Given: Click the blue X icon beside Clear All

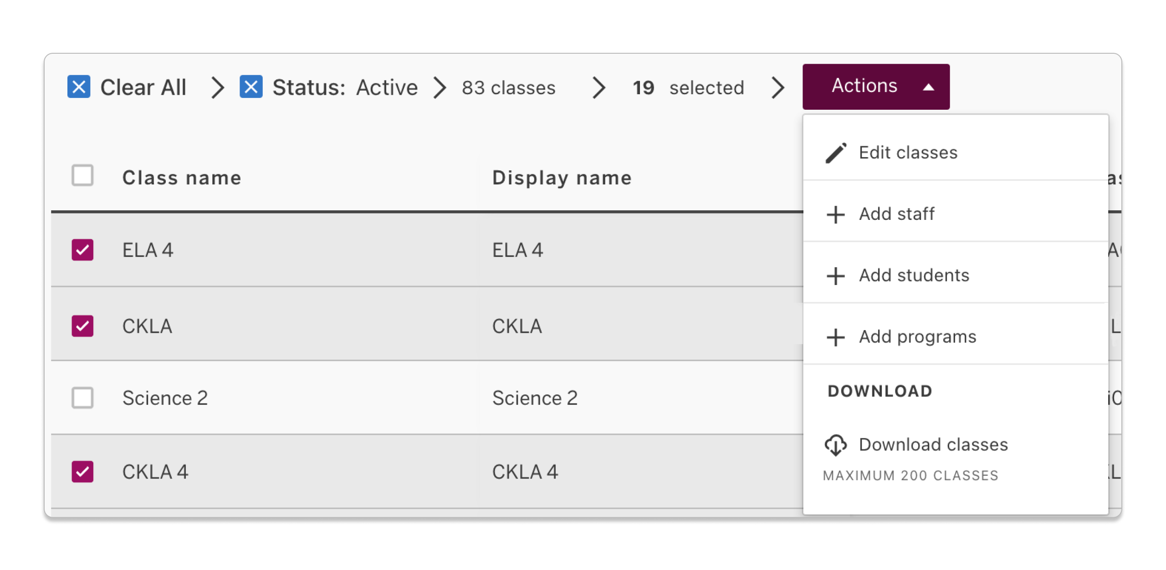Looking at the screenshot, I should [x=80, y=87].
